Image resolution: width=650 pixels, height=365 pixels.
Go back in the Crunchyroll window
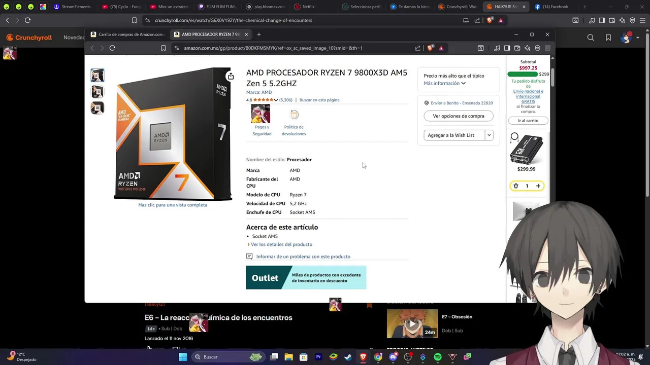coord(7,20)
